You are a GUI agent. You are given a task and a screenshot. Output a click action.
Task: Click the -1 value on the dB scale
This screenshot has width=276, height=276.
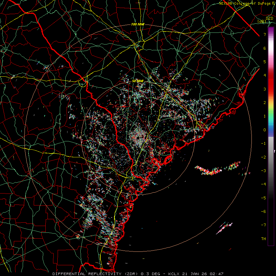263,144
